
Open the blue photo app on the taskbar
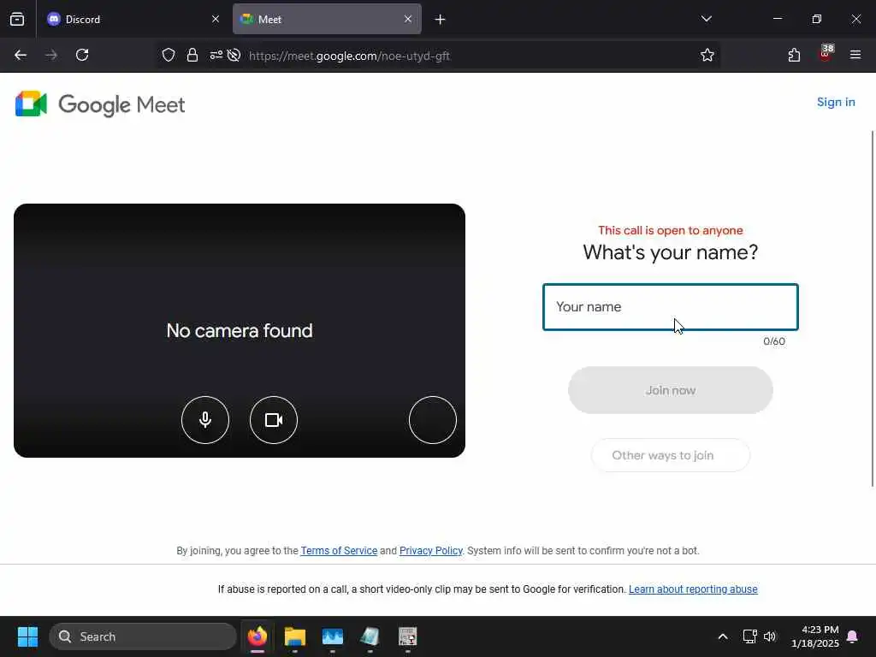333,636
